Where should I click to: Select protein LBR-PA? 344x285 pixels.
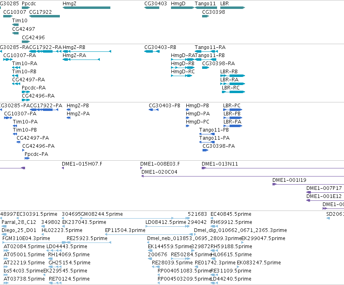232,126
